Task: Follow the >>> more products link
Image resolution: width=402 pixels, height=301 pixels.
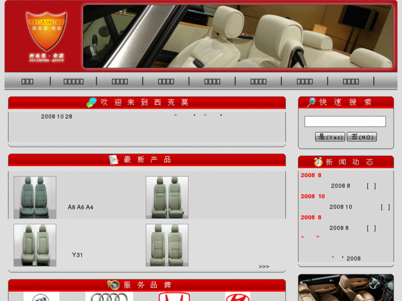Action: point(264,267)
